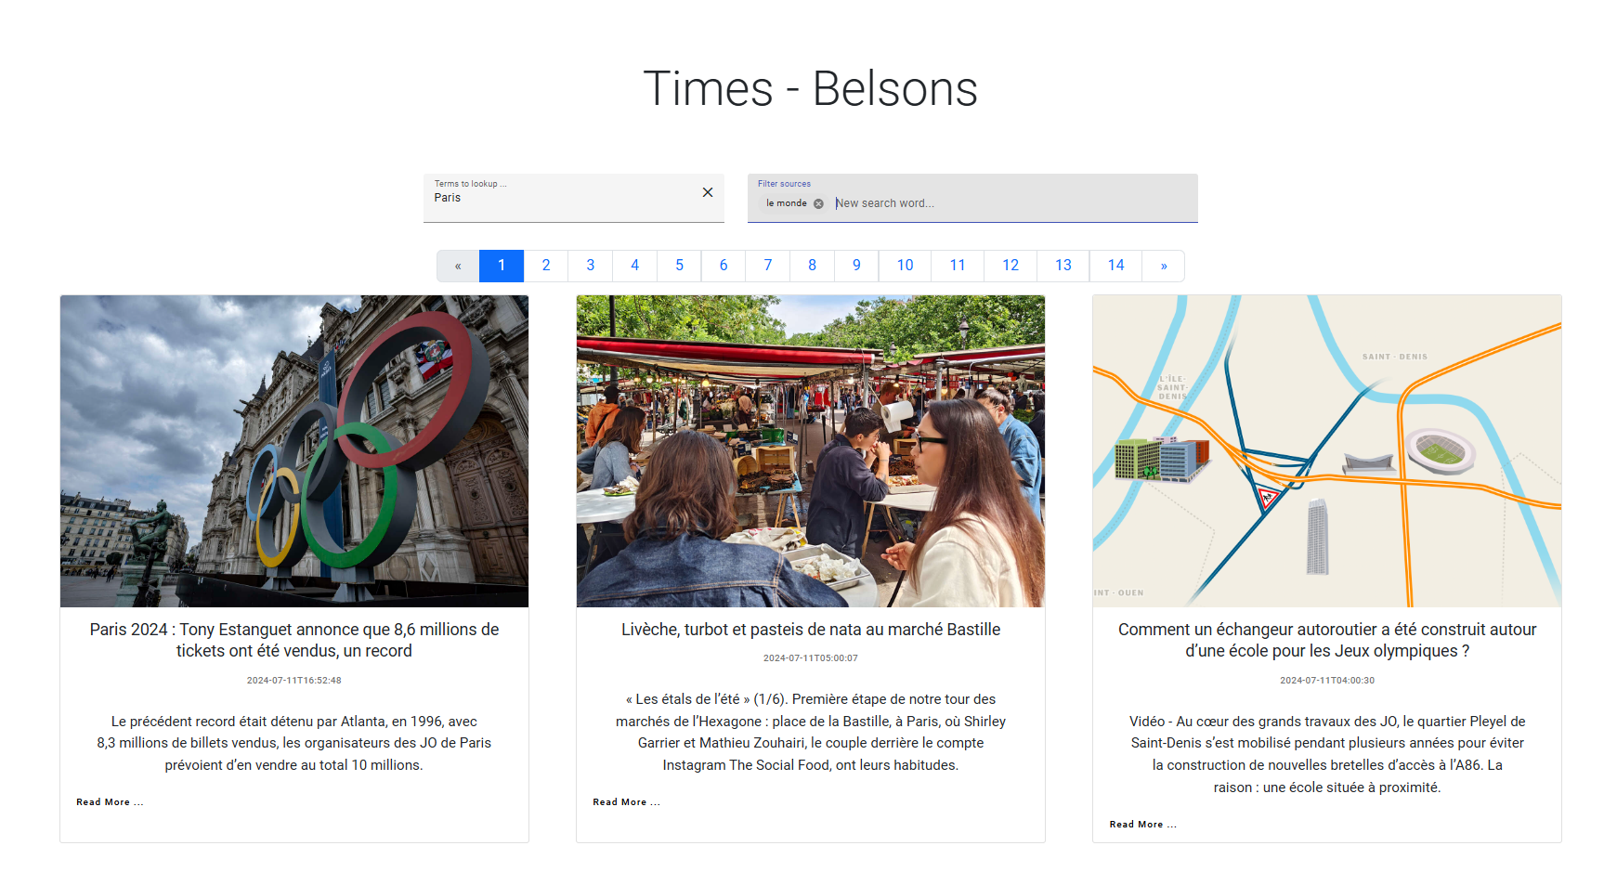Open the échangeur autoroutier article headline
This screenshot has width=1604, height=872.
point(1327,640)
